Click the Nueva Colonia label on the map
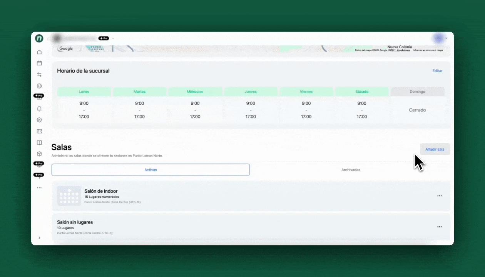Screen dimensions: 485x277 pyautogui.click(x=400, y=47)
